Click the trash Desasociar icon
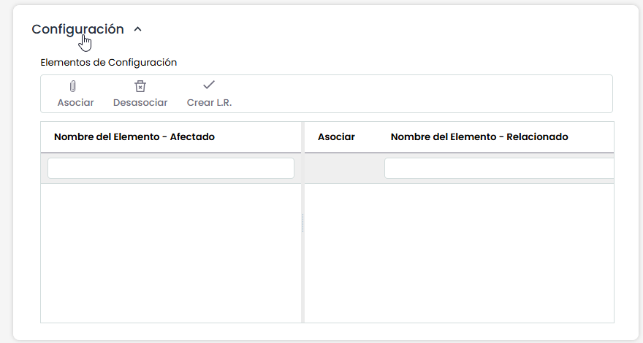The width and height of the screenshot is (643, 343). coord(140,86)
